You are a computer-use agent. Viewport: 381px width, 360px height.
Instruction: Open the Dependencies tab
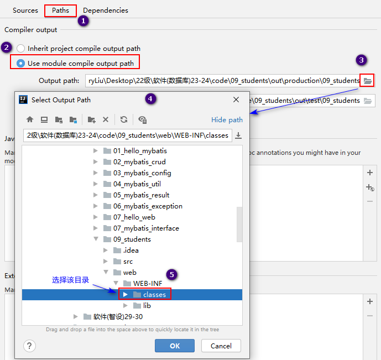point(106,11)
